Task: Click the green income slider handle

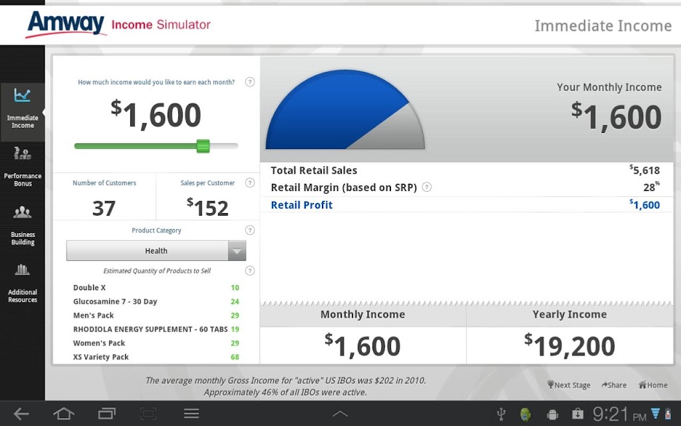Action: (203, 146)
